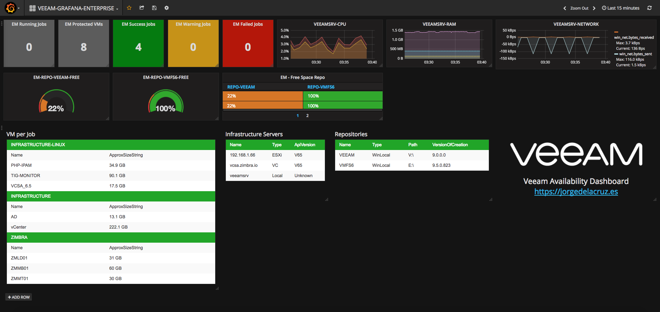Screen dimensions: 660x312
Task: Click the INFRASTRUCTURE-LINUX group header
Action: (111, 145)
